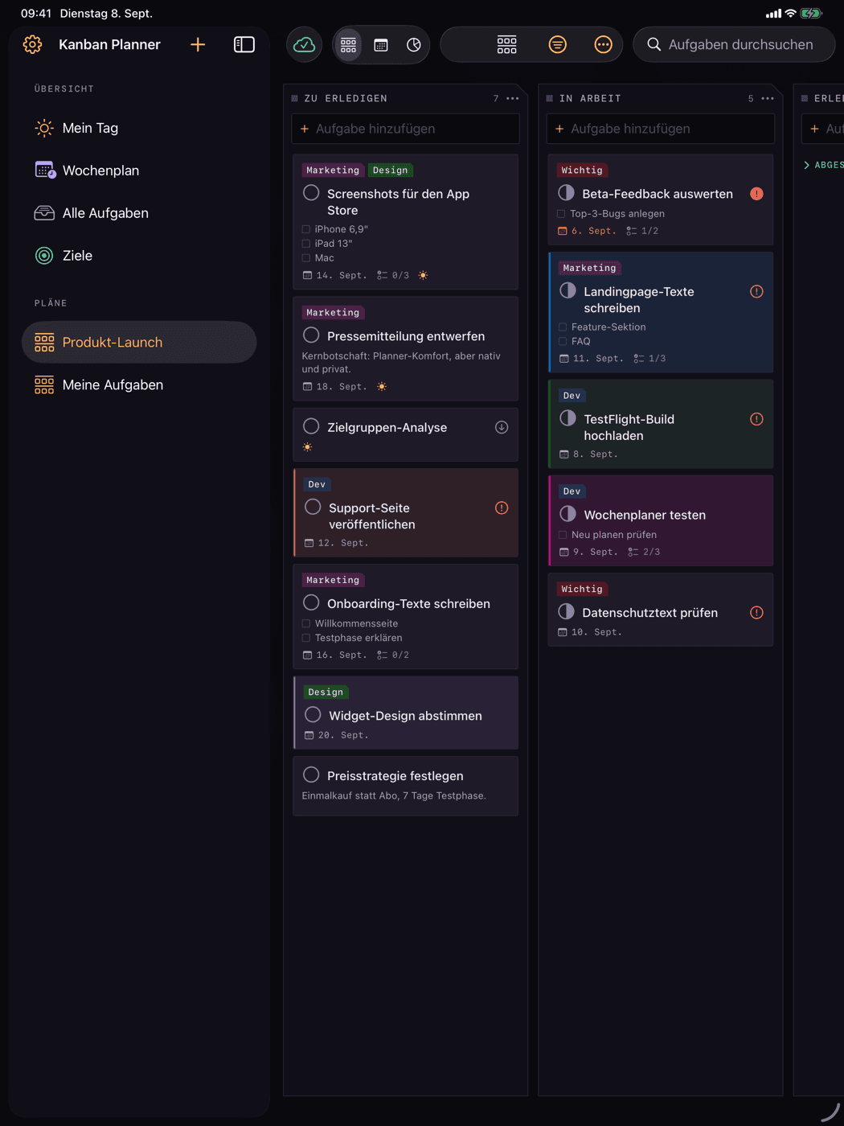Expand the Abgeschlossen section chevron
Image resolution: width=844 pixels, height=1126 pixels.
pos(807,165)
